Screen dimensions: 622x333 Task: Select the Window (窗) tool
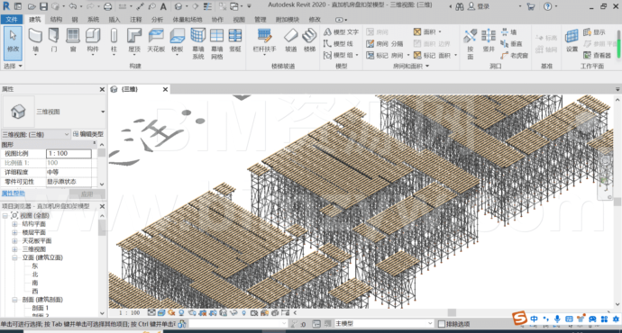73,40
